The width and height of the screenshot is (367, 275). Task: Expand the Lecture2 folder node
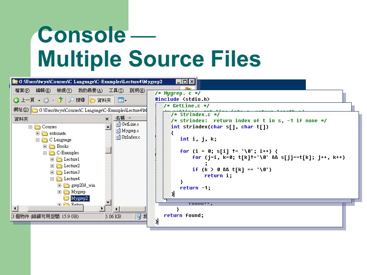(x=52, y=166)
